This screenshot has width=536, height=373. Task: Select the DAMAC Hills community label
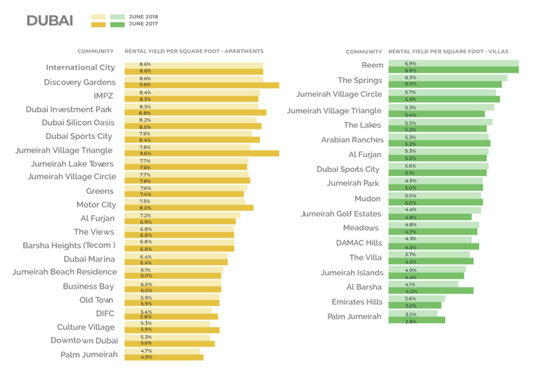(x=359, y=243)
